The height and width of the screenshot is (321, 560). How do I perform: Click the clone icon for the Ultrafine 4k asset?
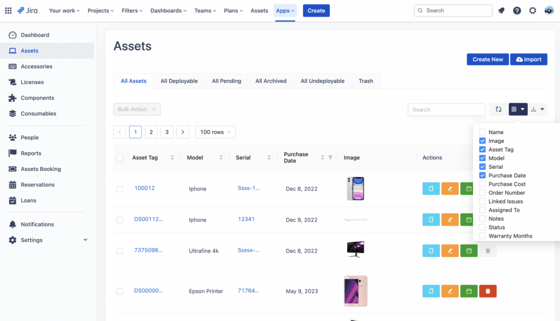(431, 251)
